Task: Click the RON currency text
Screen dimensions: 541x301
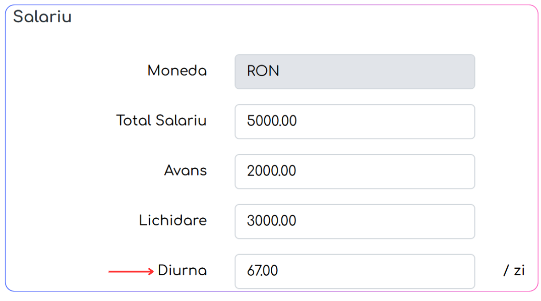Action: click(x=263, y=71)
